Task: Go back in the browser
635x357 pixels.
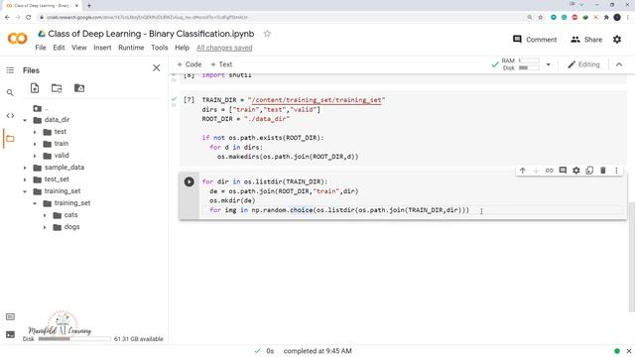Action: [7, 17]
